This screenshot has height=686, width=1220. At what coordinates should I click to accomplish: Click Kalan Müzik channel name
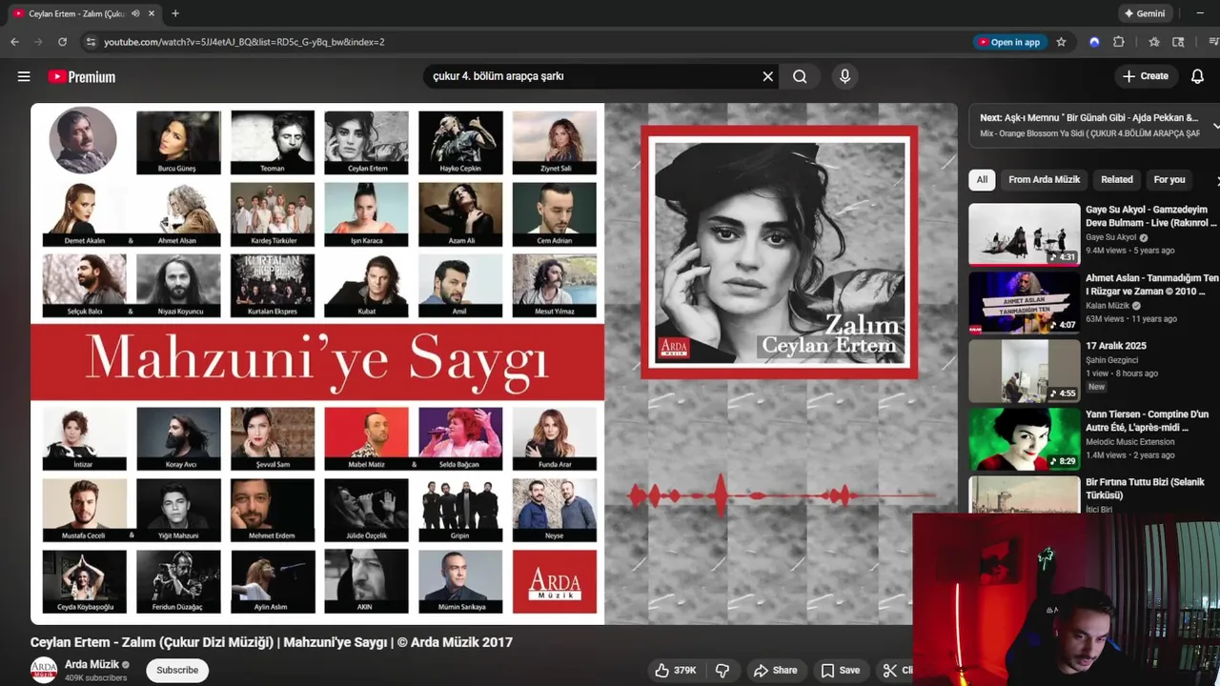coord(1108,306)
